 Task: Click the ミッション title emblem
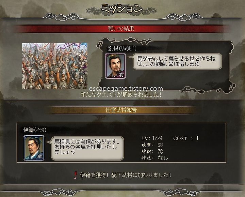pos(121,9)
